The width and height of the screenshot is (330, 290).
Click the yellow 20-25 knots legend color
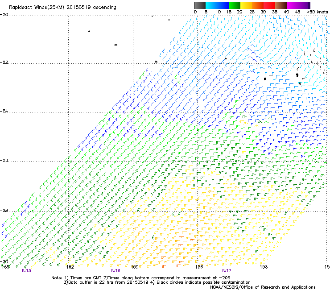point(246,5)
